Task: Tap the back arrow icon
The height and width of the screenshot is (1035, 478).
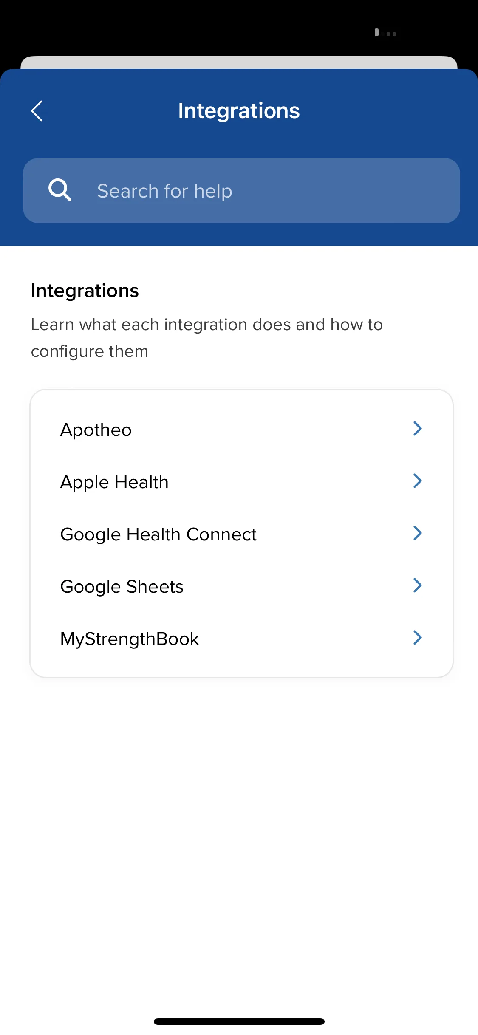Action: pyautogui.click(x=37, y=111)
